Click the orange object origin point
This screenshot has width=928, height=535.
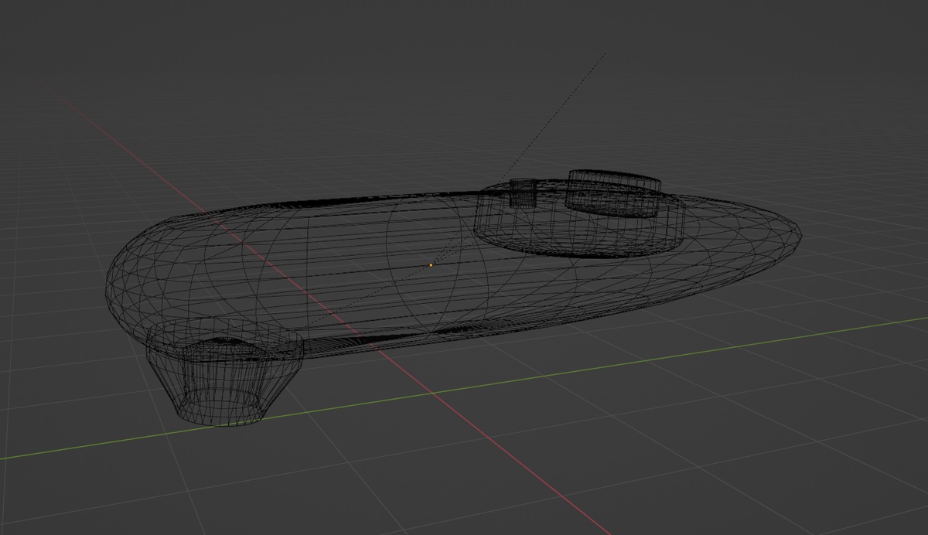tap(431, 265)
